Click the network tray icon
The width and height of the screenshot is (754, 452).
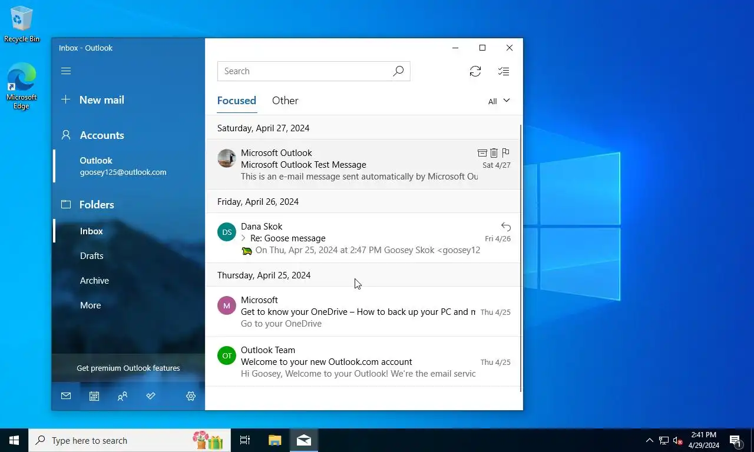point(663,440)
